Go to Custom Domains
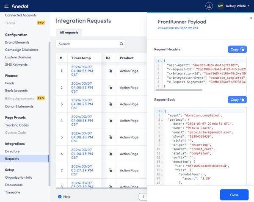This screenshot has height=202, width=254. [18, 57]
